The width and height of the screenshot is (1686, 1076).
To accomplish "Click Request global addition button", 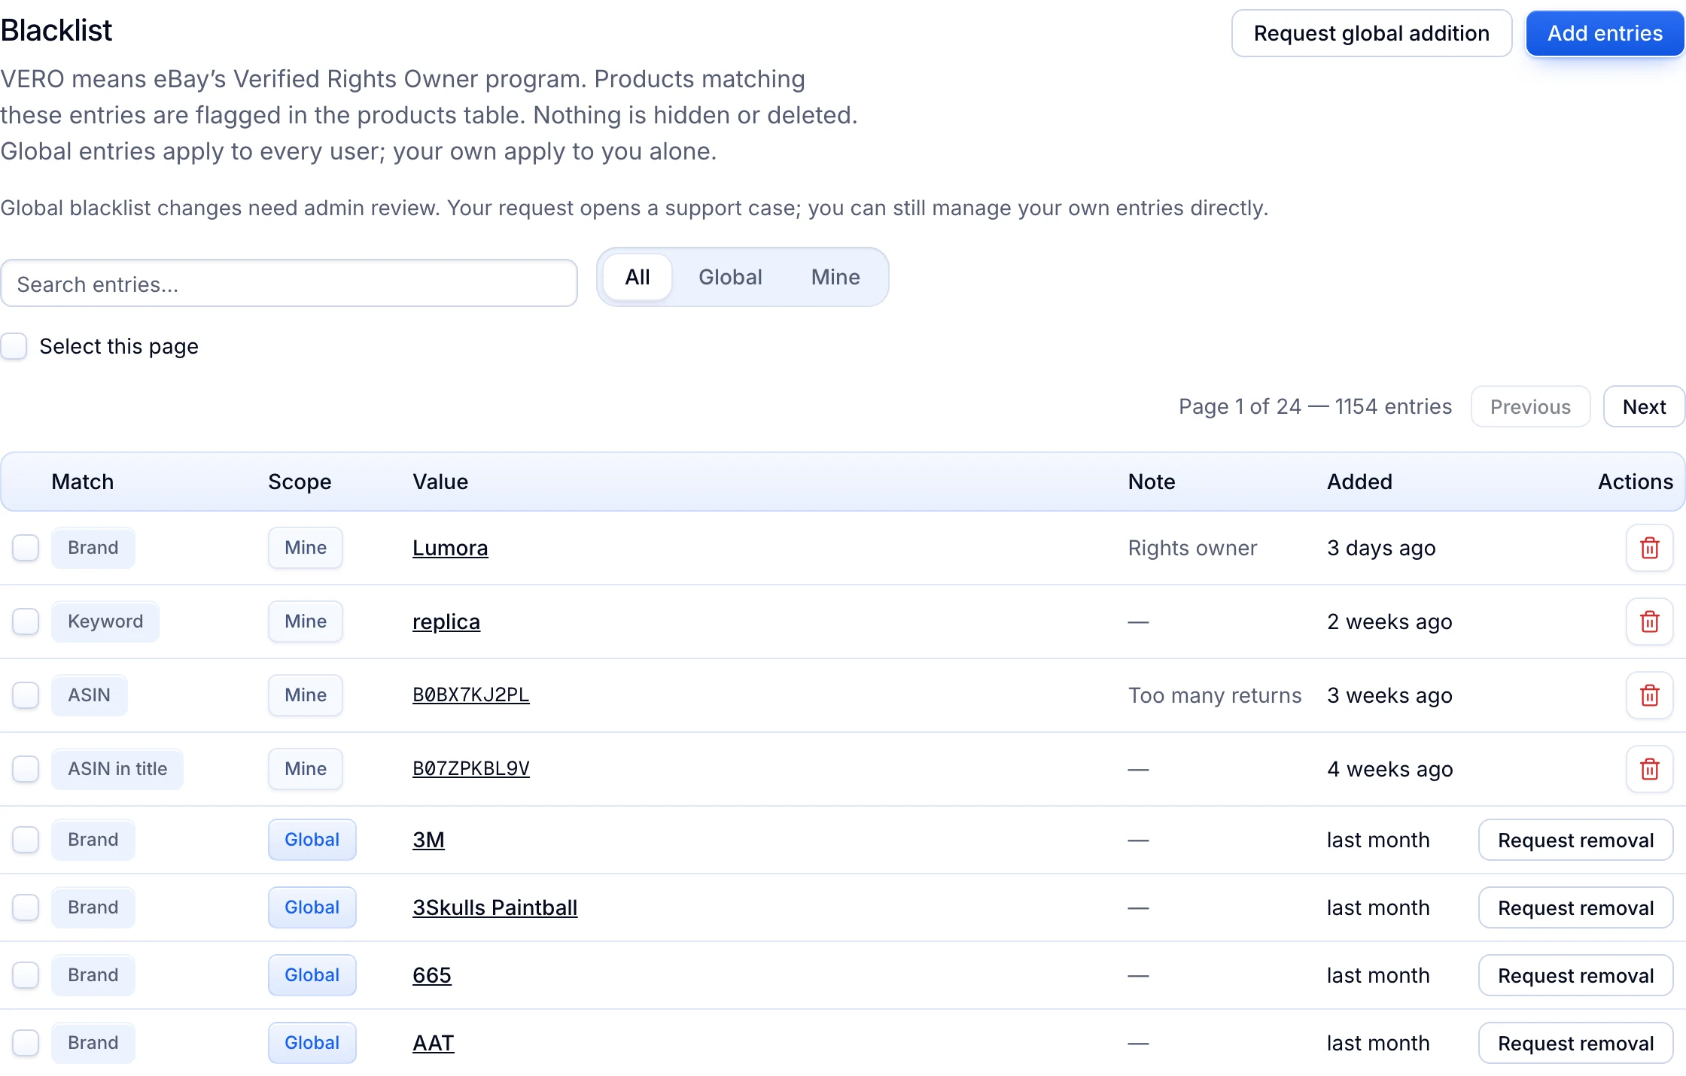I will (1371, 33).
